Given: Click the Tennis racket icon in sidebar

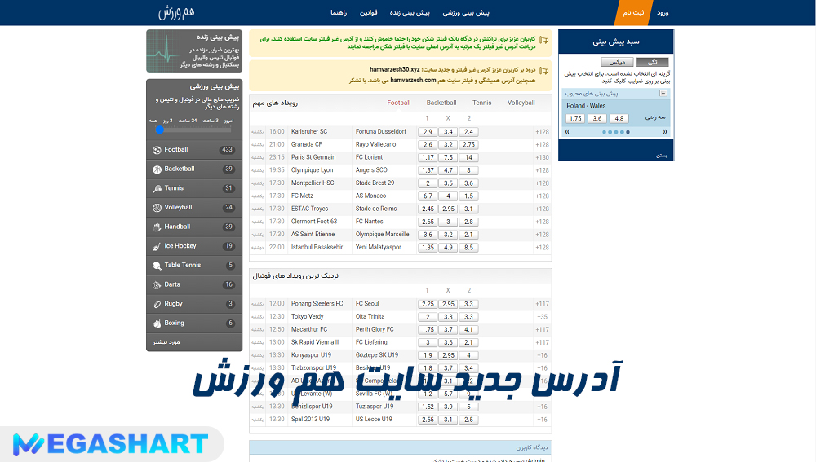Looking at the screenshot, I should (x=157, y=188).
